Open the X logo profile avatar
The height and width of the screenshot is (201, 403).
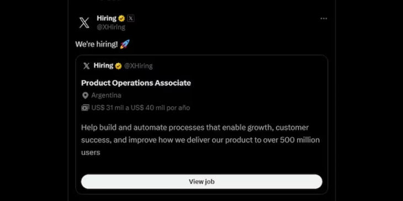coord(84,23)
